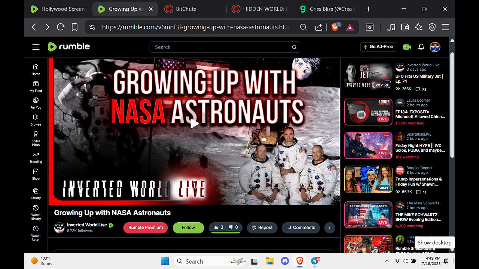The height and width of the screenshot is (269, 479).
Task: Show hidden system tray icons
Action: coord(387,261)
